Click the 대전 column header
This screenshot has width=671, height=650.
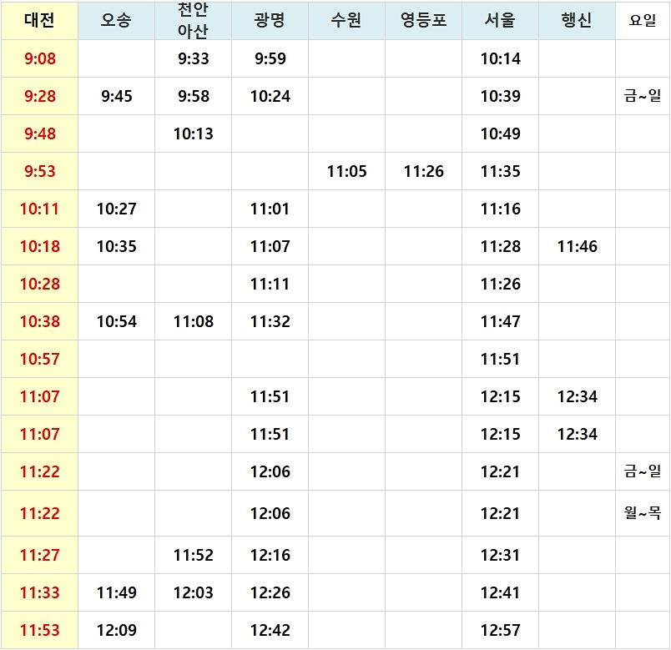(39, 20)
